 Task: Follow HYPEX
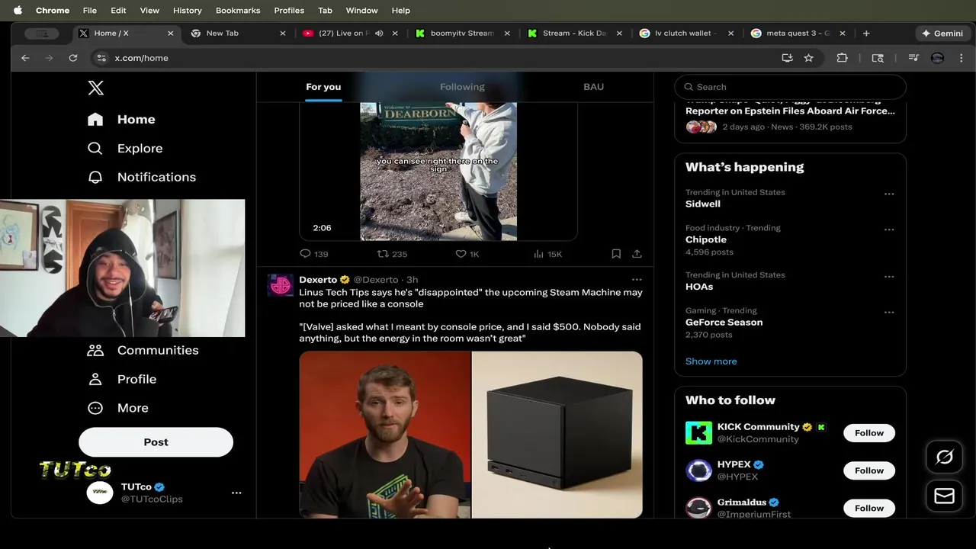click(x=869, y=470)
